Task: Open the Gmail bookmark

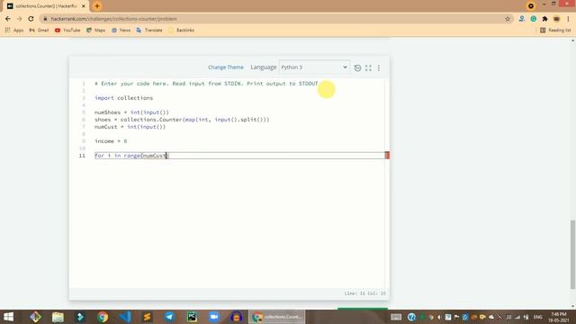Action: 39,30
